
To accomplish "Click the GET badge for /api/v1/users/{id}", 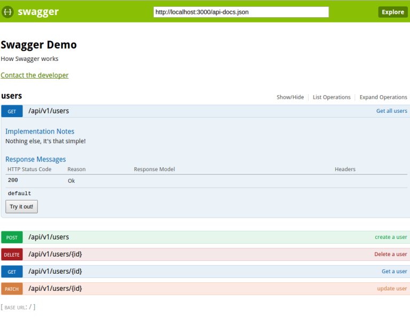I will point(12,272).
